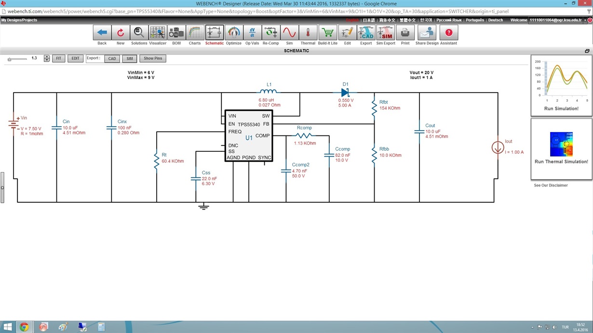The width and height of the screenshot is (593, 333).
Task: Open Calculator icon in taskbar
Action: [x=101, y=327]
